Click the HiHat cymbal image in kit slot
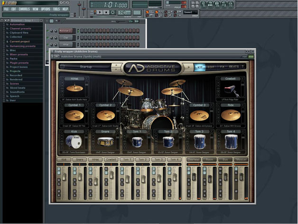This screenshot has width=298, height=224. [x=74, y=88]
